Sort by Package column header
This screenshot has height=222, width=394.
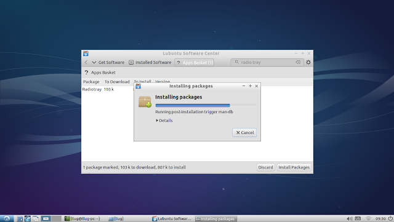[x=91, y=82]
